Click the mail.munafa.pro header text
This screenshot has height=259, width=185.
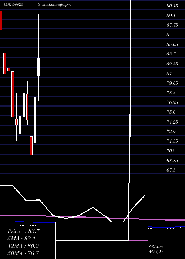[x=57, y=4]
